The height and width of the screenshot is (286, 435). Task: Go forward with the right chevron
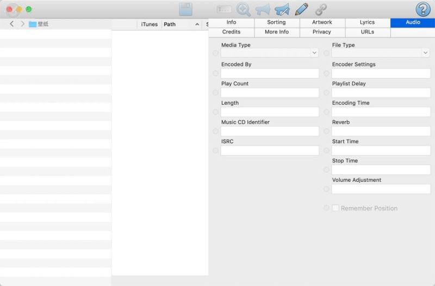pos(22,24)
